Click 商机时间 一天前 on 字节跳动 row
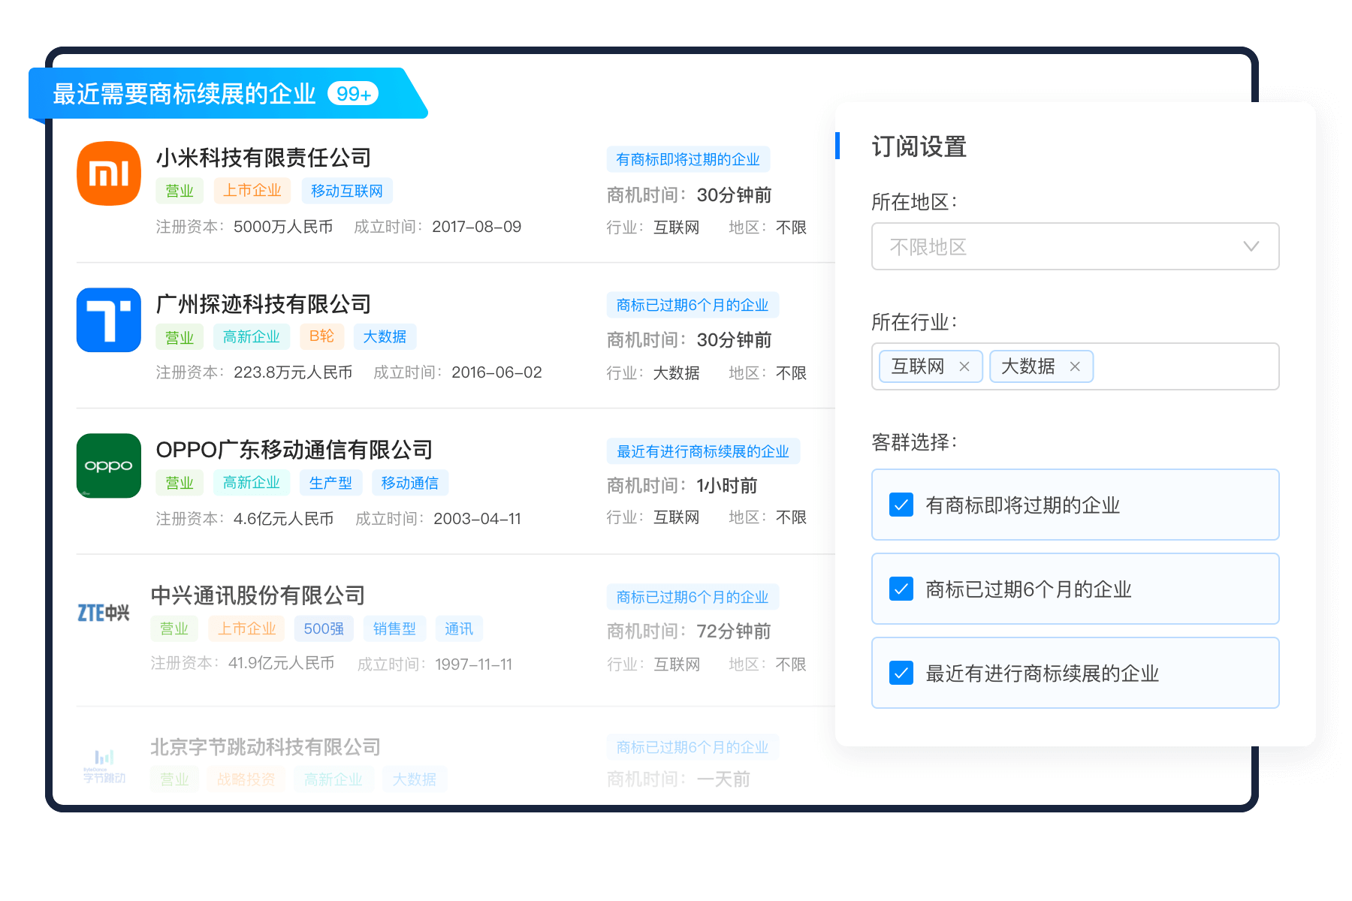The width and height of the screenshot is (1352, 901). [723, 779]
